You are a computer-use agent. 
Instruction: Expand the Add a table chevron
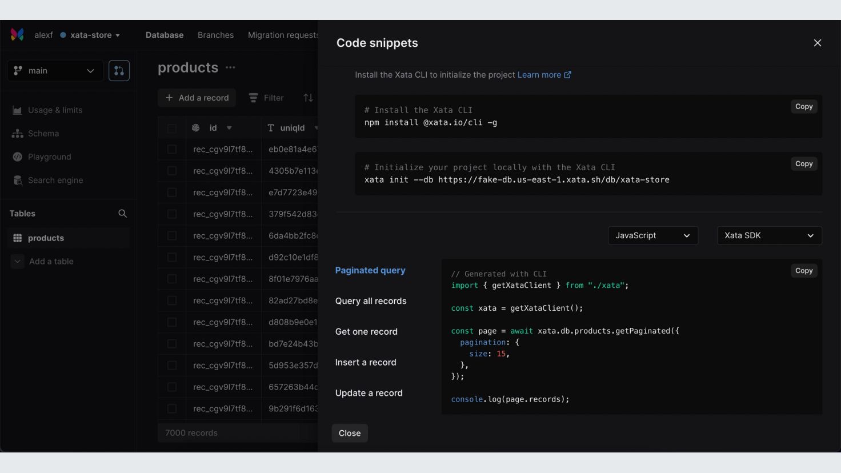click(18, 262)
